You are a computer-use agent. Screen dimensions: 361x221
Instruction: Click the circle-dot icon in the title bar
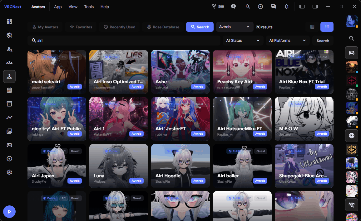click(260, 7)
